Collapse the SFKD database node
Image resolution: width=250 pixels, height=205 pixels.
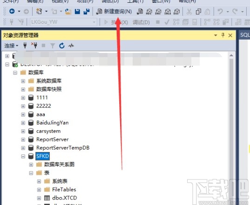click(23, 156)
